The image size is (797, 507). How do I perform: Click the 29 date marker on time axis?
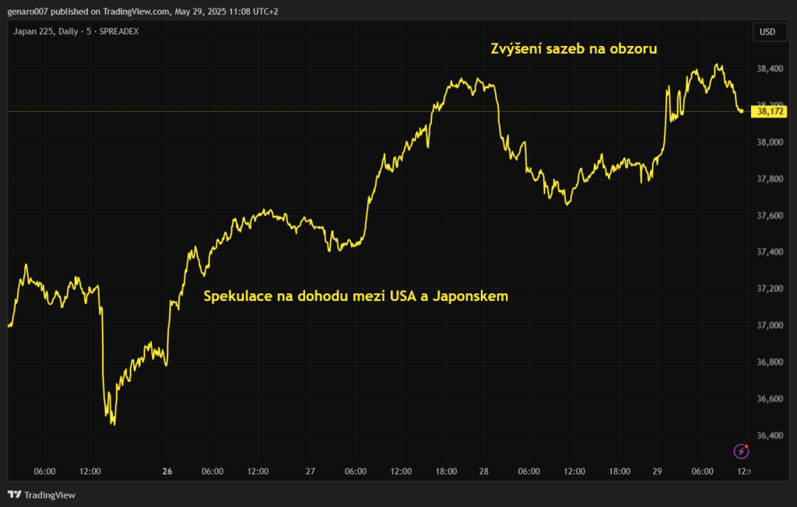coord(656,471)
